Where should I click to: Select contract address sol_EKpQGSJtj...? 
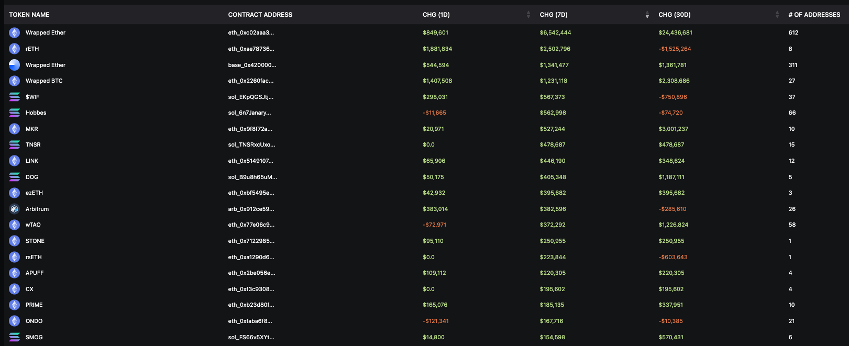250,97
